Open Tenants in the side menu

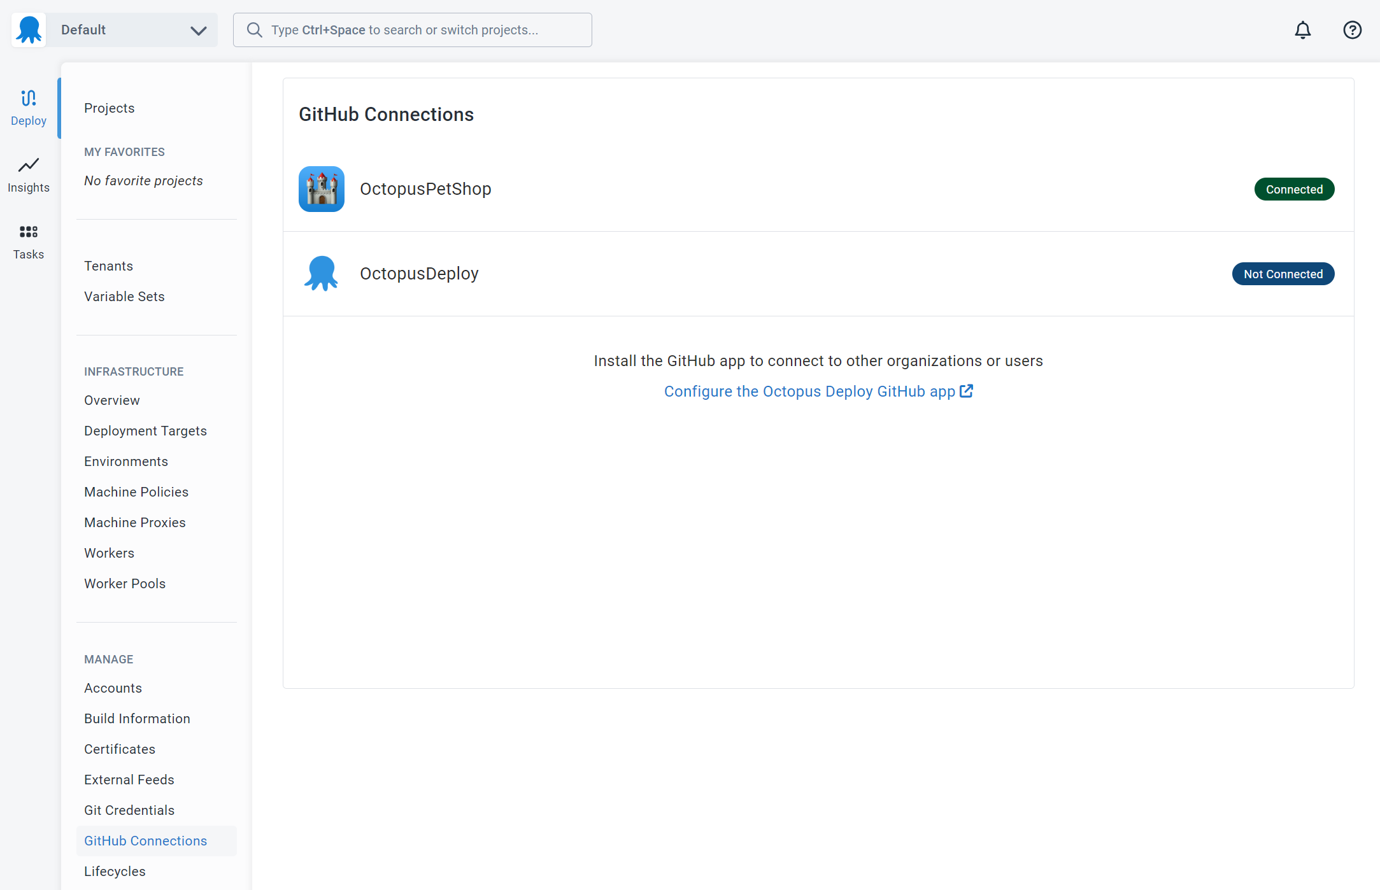point(108,266)
